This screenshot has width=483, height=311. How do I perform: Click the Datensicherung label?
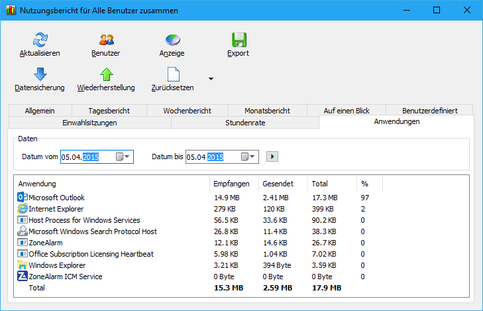click(40, 88)
